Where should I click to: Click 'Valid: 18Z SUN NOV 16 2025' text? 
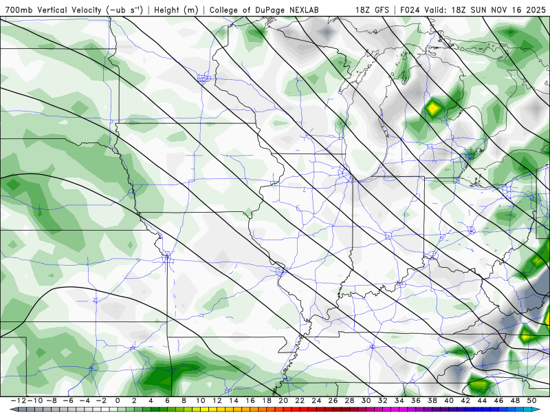point(485,10)
